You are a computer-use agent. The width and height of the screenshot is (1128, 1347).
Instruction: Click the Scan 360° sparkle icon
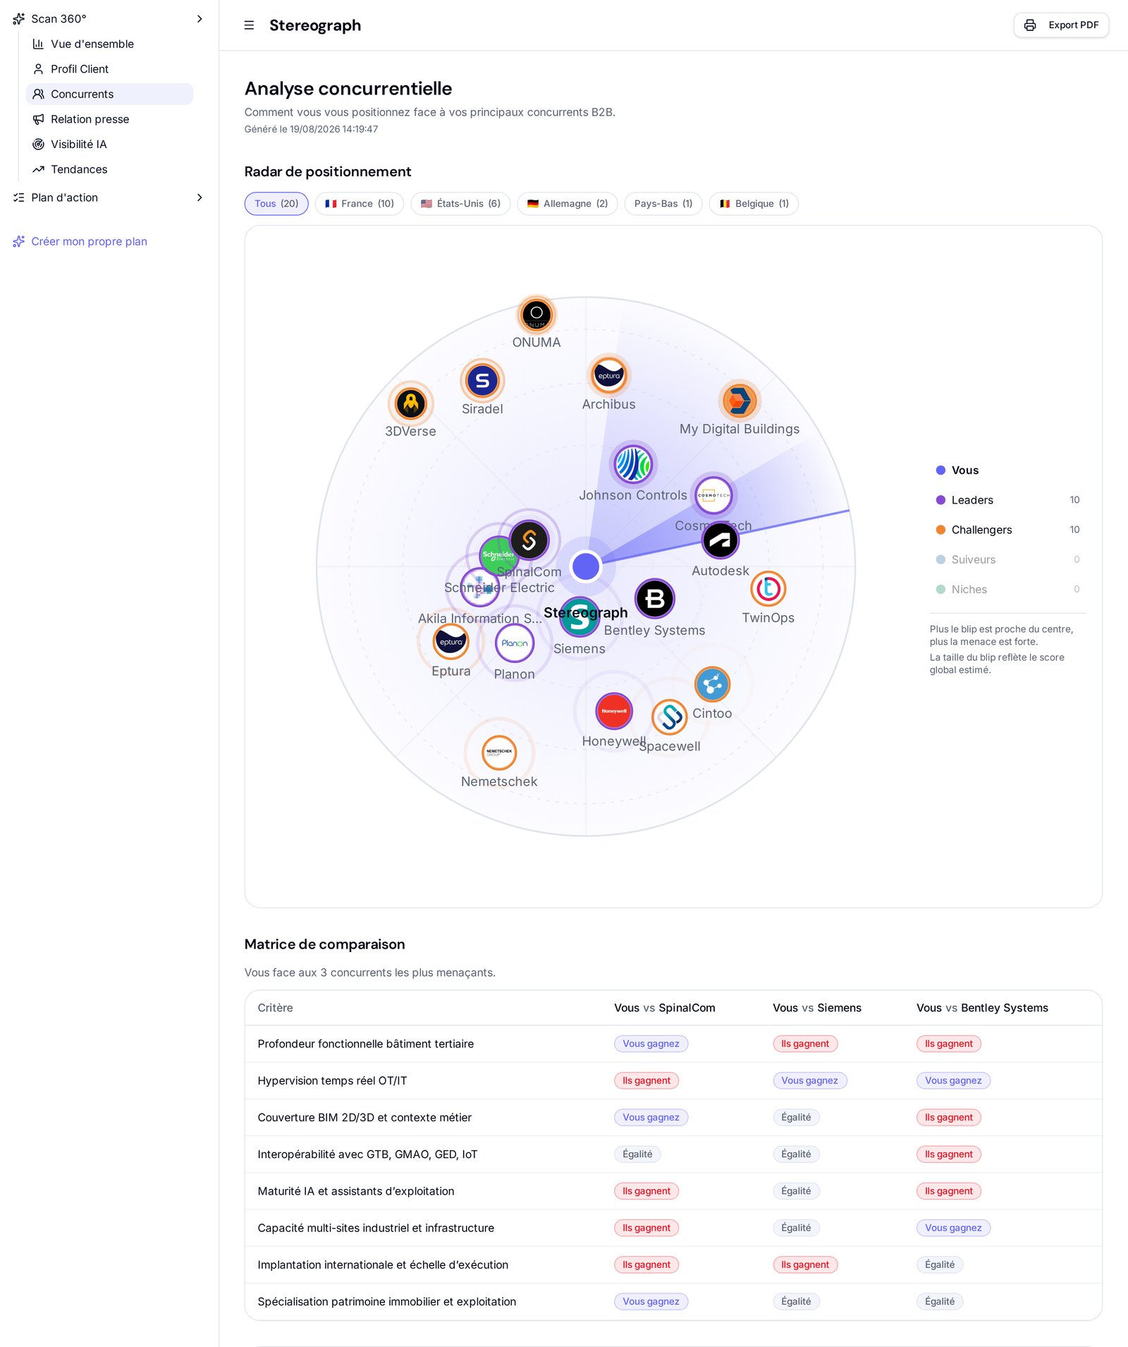click(x=19, y=19)
